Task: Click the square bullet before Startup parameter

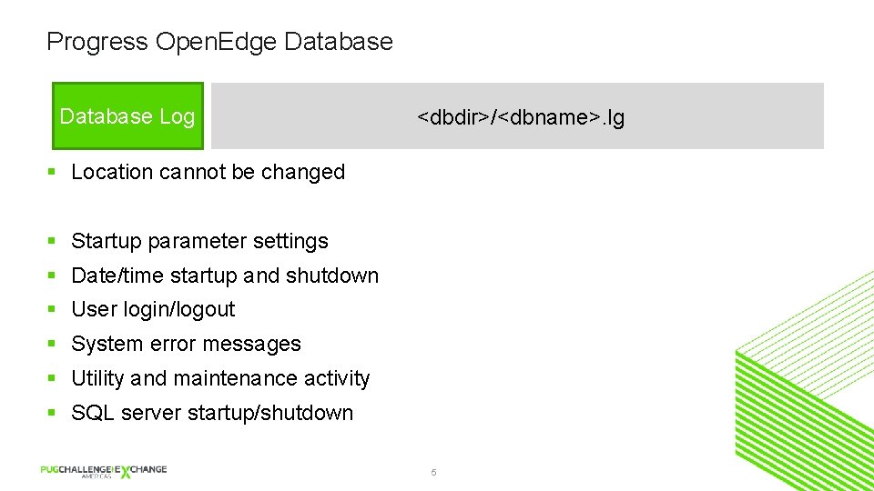Action: click(53, 242)
